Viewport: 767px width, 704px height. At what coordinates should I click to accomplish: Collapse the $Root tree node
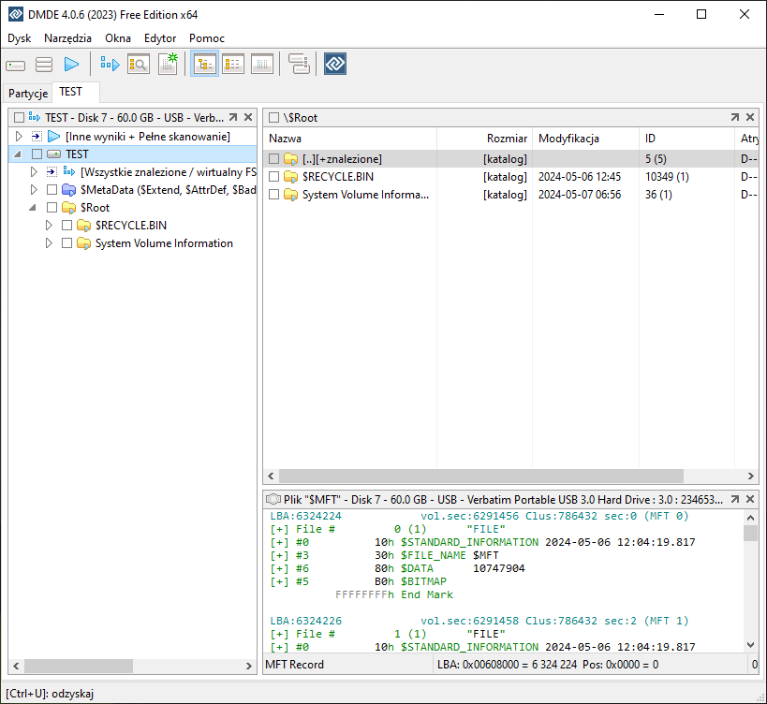pyautogui.click(x=33, y=208)
